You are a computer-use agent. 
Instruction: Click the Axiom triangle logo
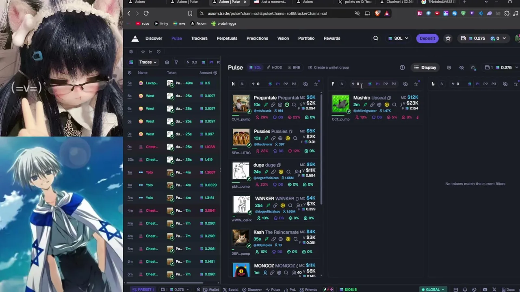(x=135, y=39)
